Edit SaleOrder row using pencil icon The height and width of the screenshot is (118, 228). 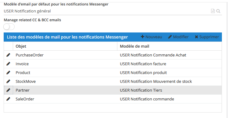click(x=8, y=99)
